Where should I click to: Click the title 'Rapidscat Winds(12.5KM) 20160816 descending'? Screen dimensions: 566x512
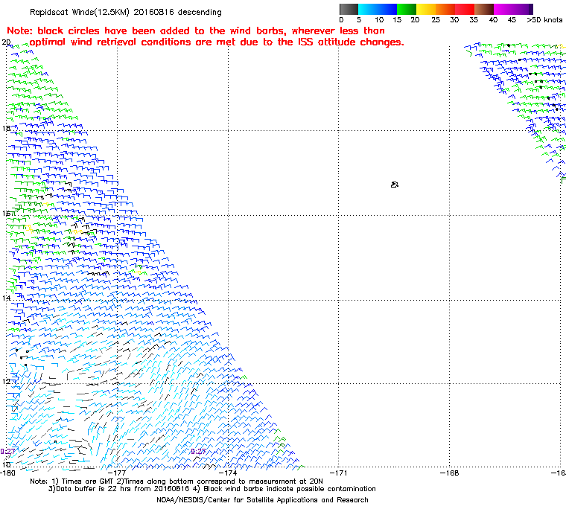[x=126, y=12]
